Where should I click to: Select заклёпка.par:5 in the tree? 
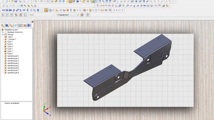(x=13, y=66)
